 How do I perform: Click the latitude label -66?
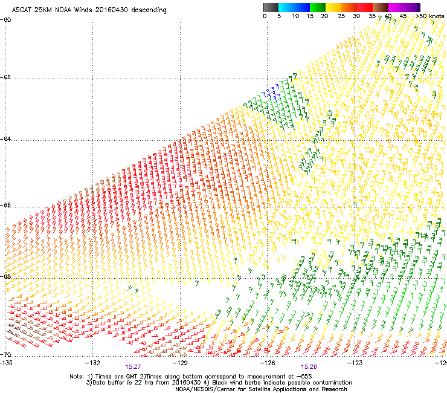(5, 206)
